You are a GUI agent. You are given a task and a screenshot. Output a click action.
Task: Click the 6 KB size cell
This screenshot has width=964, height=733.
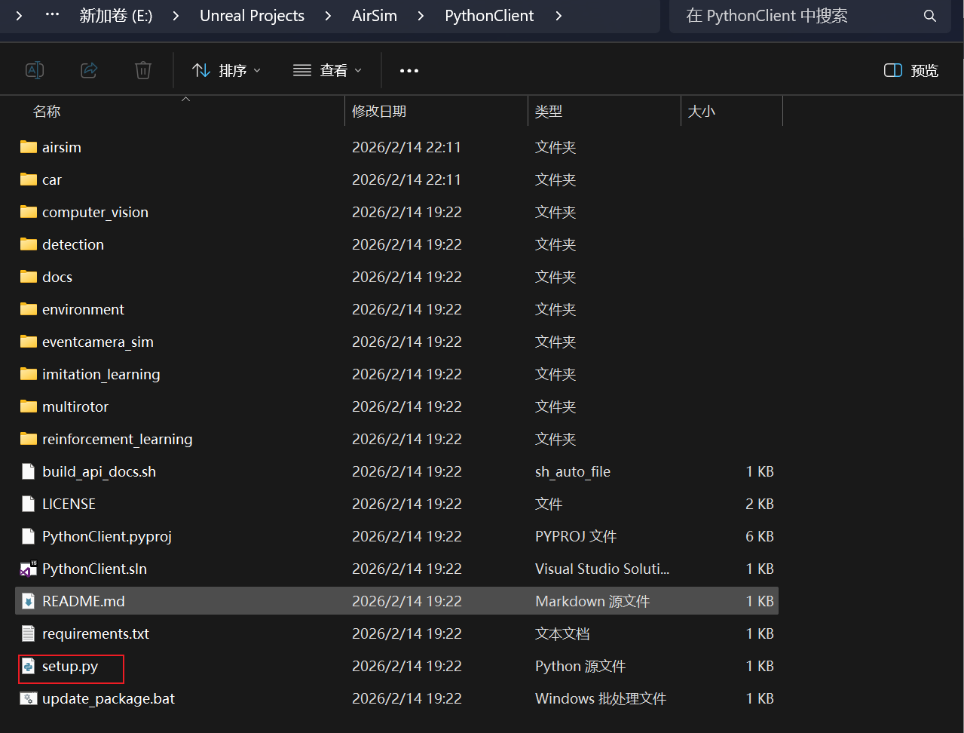tap(760, 536)
